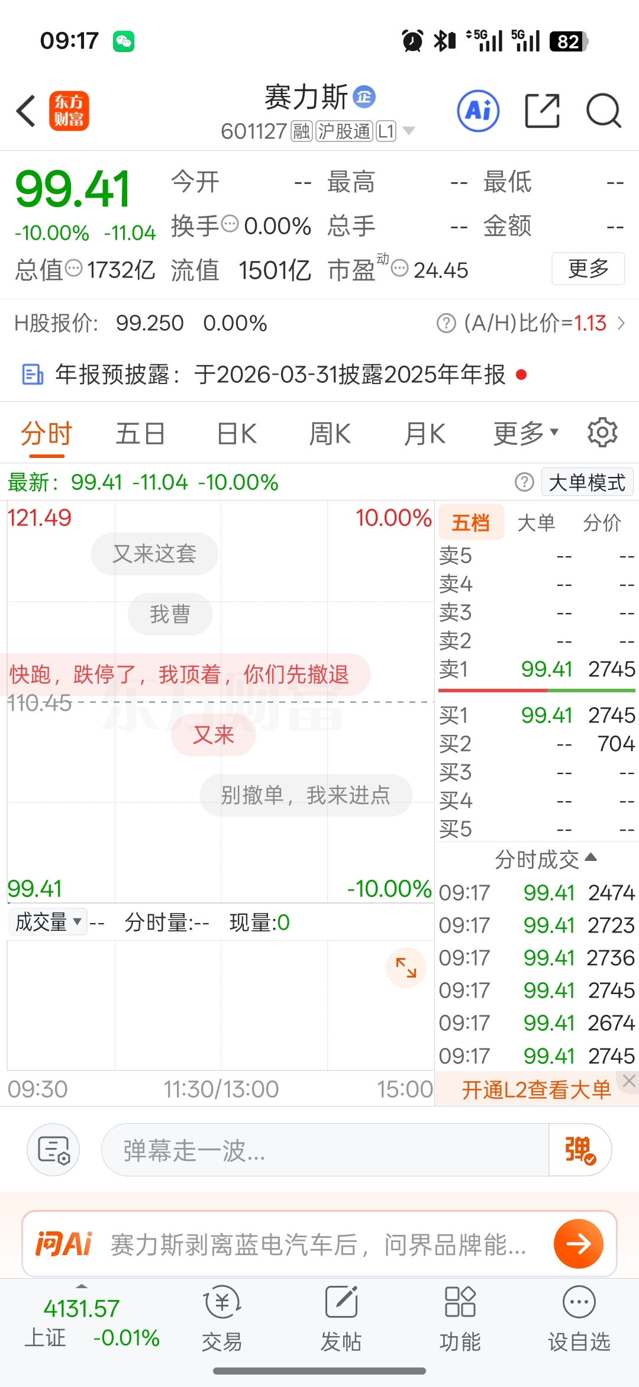This screenshot has width=639, height=1387.
Task: Switch to the 周K chart tab
Action: (x=330, y=434)
